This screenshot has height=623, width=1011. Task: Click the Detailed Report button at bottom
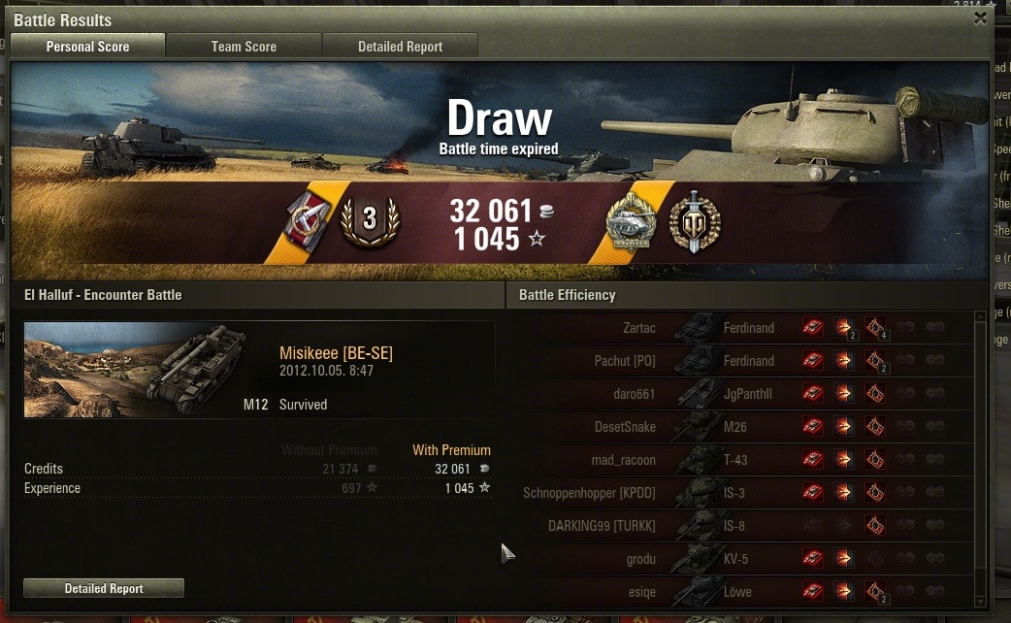tap(104, 588)
